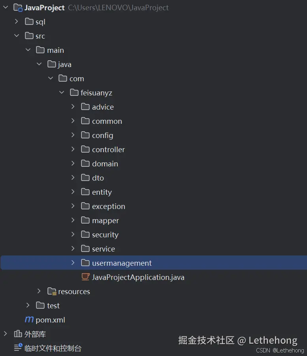Click the resources folder icon
Screen dimensions: 307x356
tap(51, 291)
